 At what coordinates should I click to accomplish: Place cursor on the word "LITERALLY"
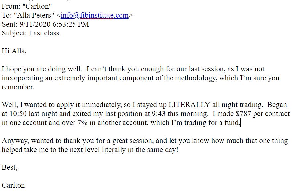(189, 105)
